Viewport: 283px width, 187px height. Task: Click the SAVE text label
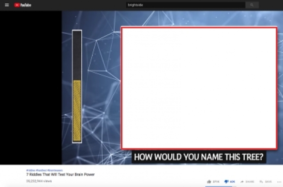pyautogui.click(x=268, y=182)
